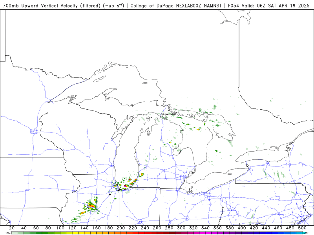Click the colorbar label "400"
Screen dimensions: 314x235
click(242, 228)
